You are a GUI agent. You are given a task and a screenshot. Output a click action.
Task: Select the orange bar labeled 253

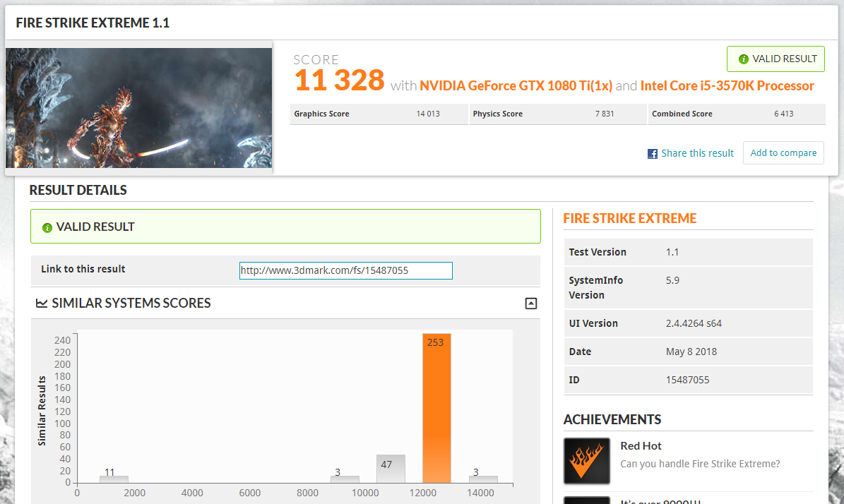(436, 409)
